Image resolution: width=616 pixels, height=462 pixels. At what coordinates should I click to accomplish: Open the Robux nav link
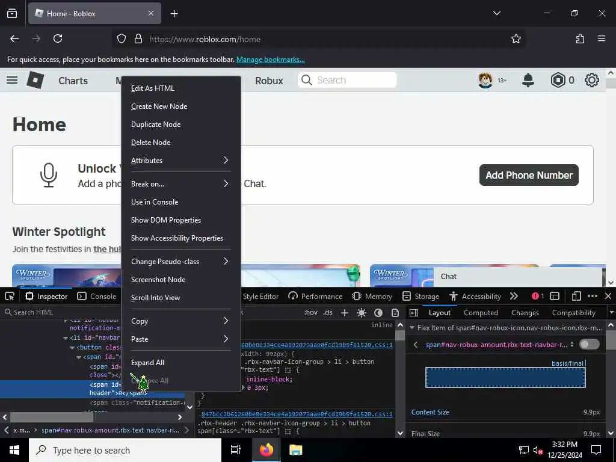[x=269, y=81]
